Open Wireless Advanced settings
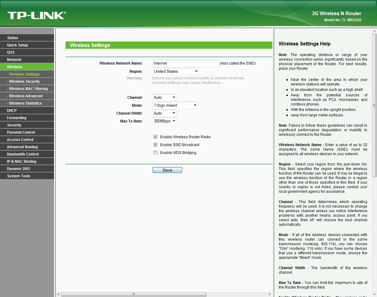 pos(27,96)
